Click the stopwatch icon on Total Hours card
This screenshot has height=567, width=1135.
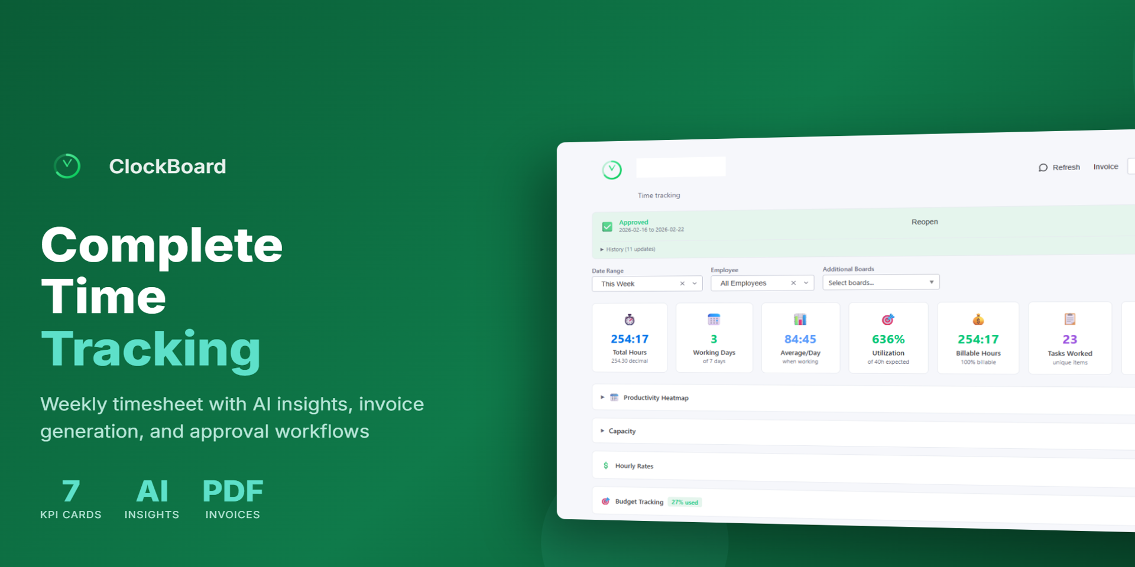coord(630,320)
